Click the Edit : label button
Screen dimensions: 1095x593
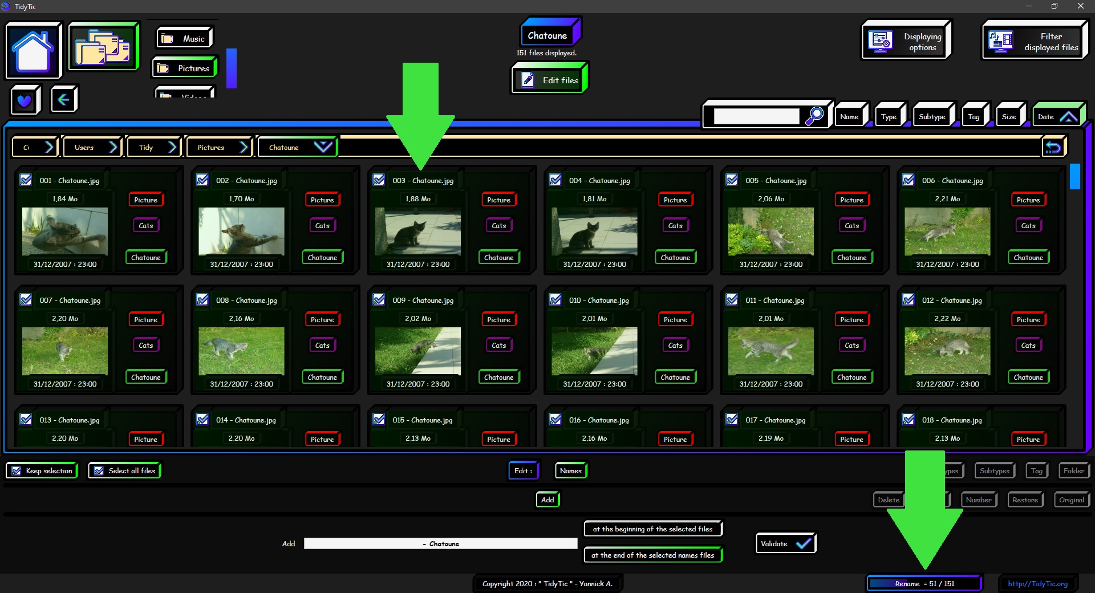coord(524,470)
